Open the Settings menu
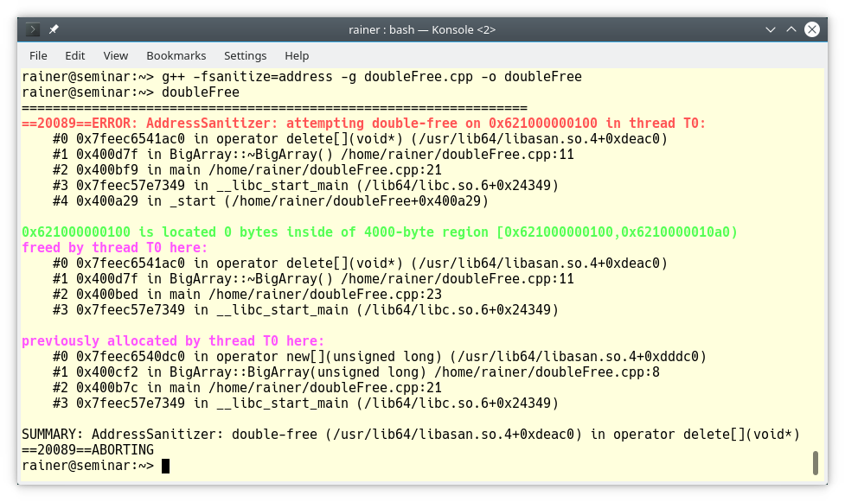Screen dimensions: 845x502 coord(245,55)
